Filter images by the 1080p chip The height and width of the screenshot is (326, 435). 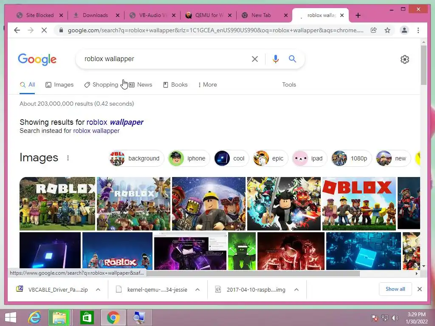click(351, 158)
